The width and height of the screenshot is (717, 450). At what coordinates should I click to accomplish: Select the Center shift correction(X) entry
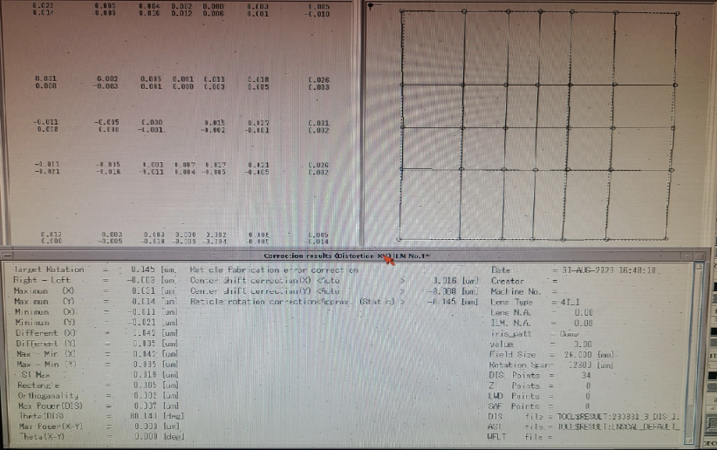coord(263,281)
